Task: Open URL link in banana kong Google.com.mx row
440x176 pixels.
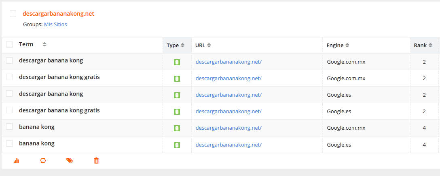Action: 228,128
